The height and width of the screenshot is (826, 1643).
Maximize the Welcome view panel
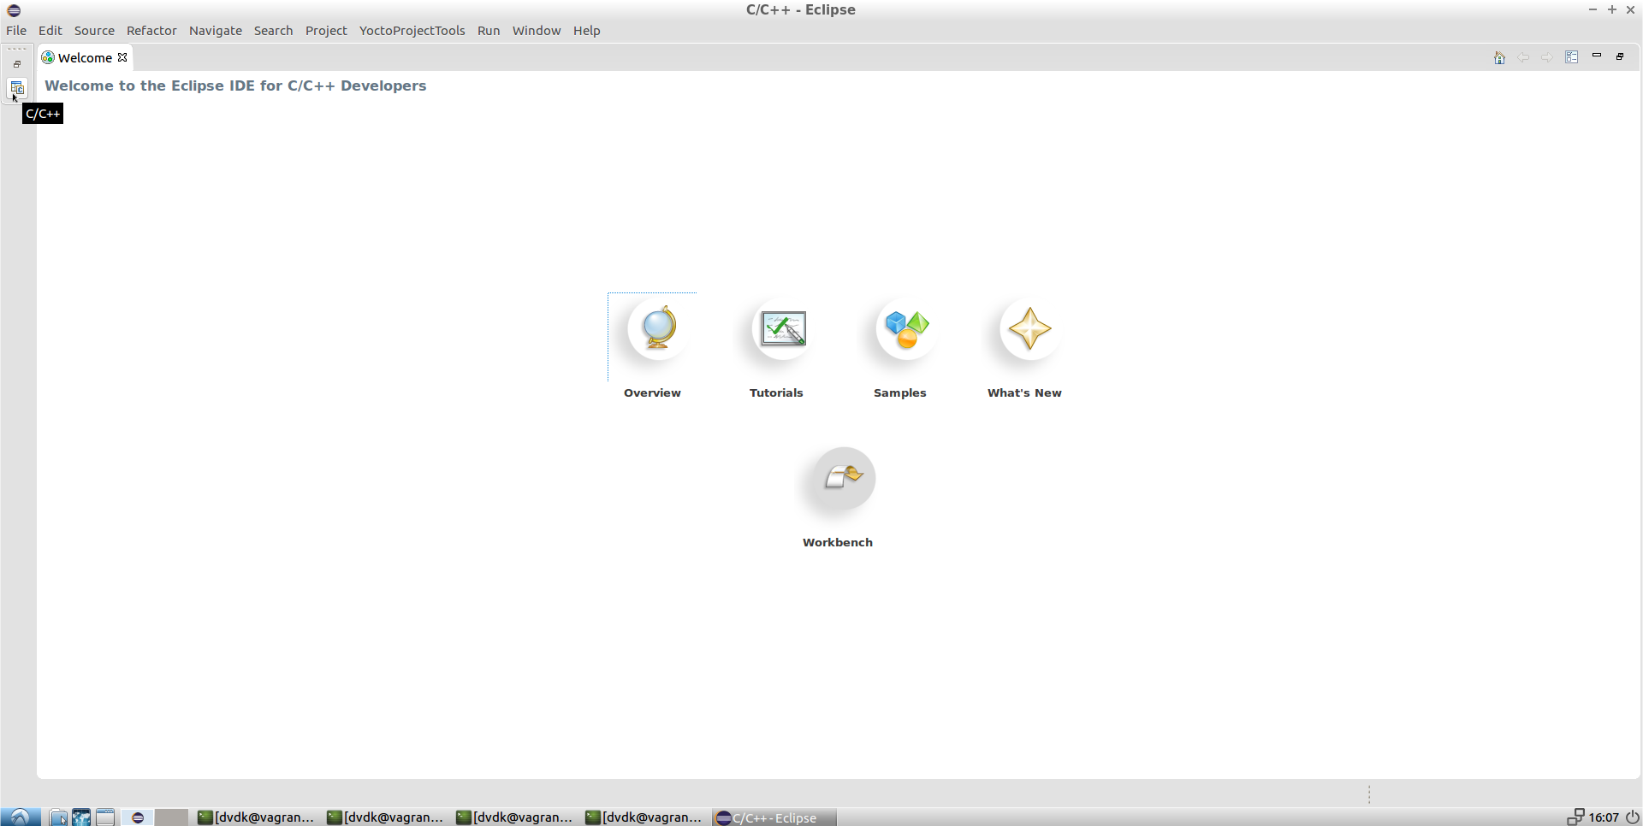[x=1620, y=56]
